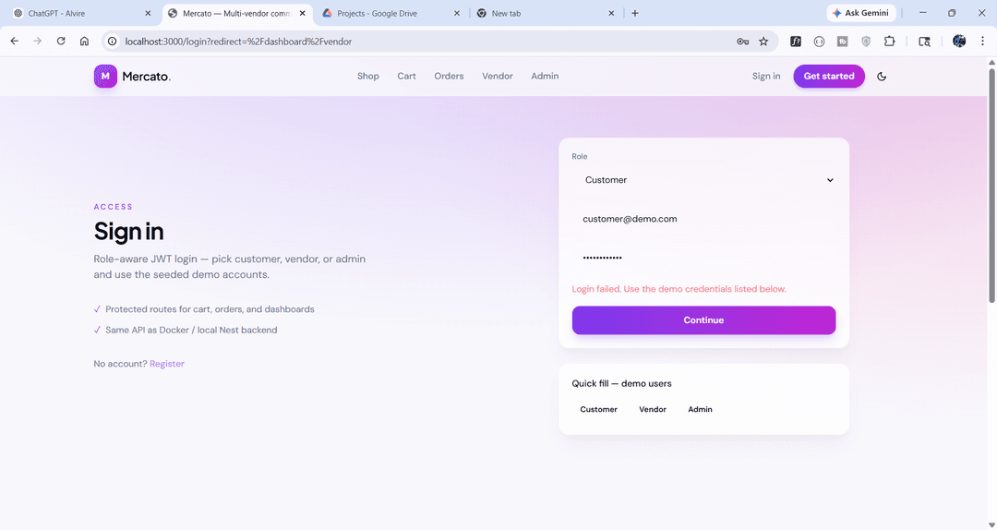
Task: Click the gray square extension icon
Action: point(843,42)
